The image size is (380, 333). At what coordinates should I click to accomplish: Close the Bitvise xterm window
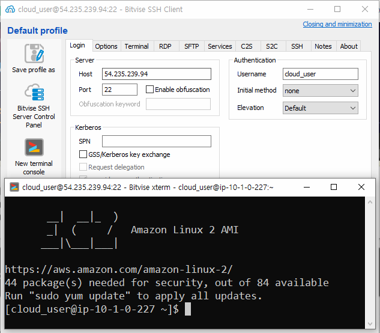tap(361, 187)
